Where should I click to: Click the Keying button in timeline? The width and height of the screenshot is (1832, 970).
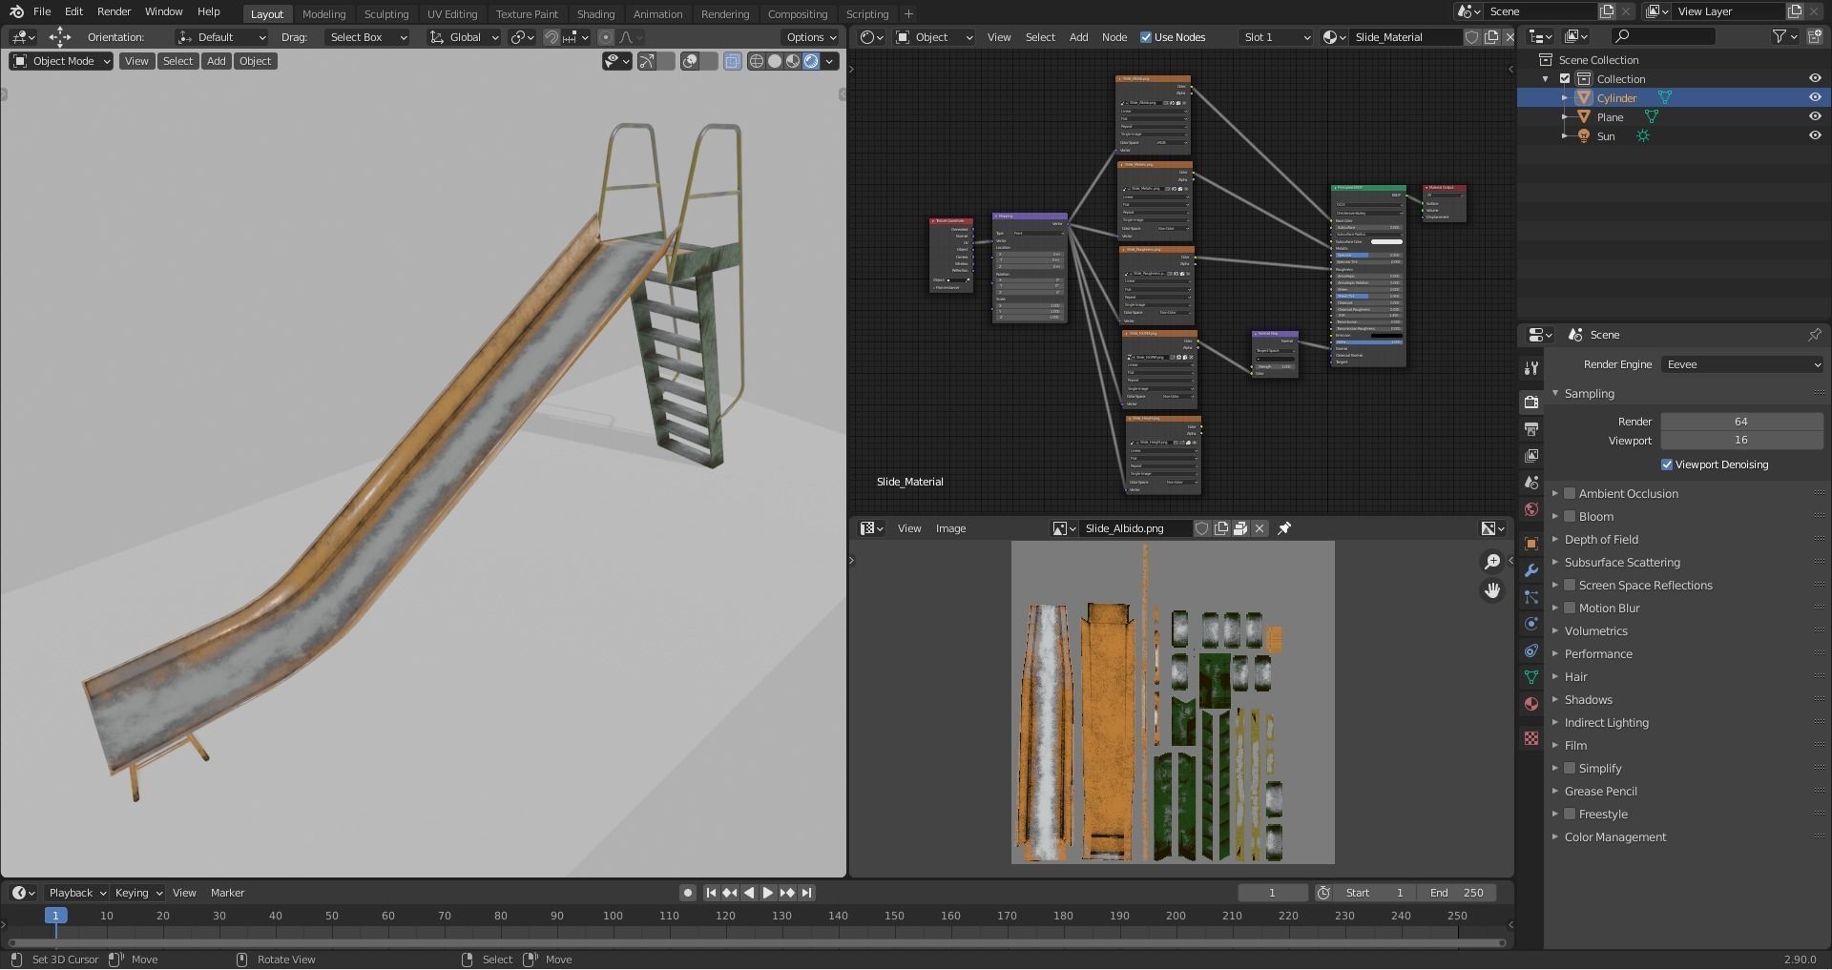point(137,893)
